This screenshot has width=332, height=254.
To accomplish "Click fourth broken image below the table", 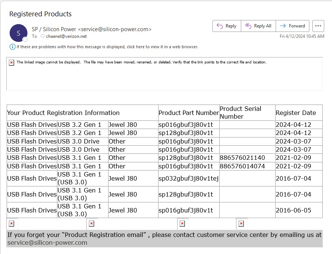I will (x=241, y=224).
